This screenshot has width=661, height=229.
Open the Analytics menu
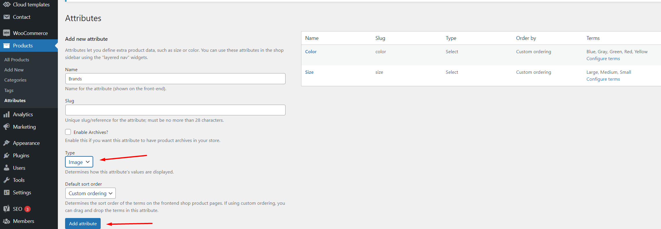[23, 114]
